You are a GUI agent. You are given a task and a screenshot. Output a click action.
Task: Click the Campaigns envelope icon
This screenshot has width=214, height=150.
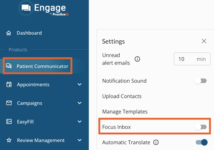(x=9, y=103)
